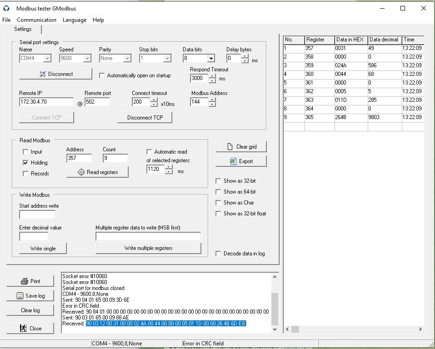Select grid cell with decimal 9803
This screenshot has height=349, width=435.
coord(385,117)
